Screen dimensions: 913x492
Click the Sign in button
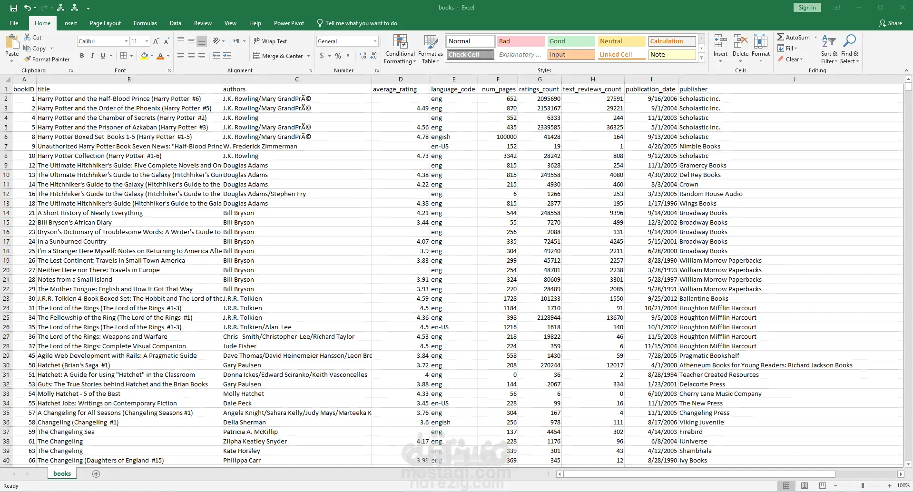(807, 8)
